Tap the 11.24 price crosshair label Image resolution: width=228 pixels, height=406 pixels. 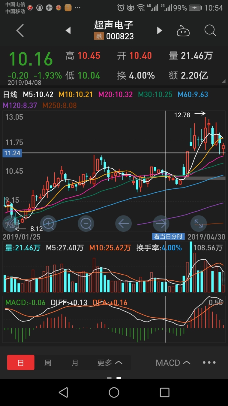pos(12,153)
